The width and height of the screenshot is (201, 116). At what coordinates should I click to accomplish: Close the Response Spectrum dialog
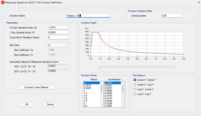point(199,3)
